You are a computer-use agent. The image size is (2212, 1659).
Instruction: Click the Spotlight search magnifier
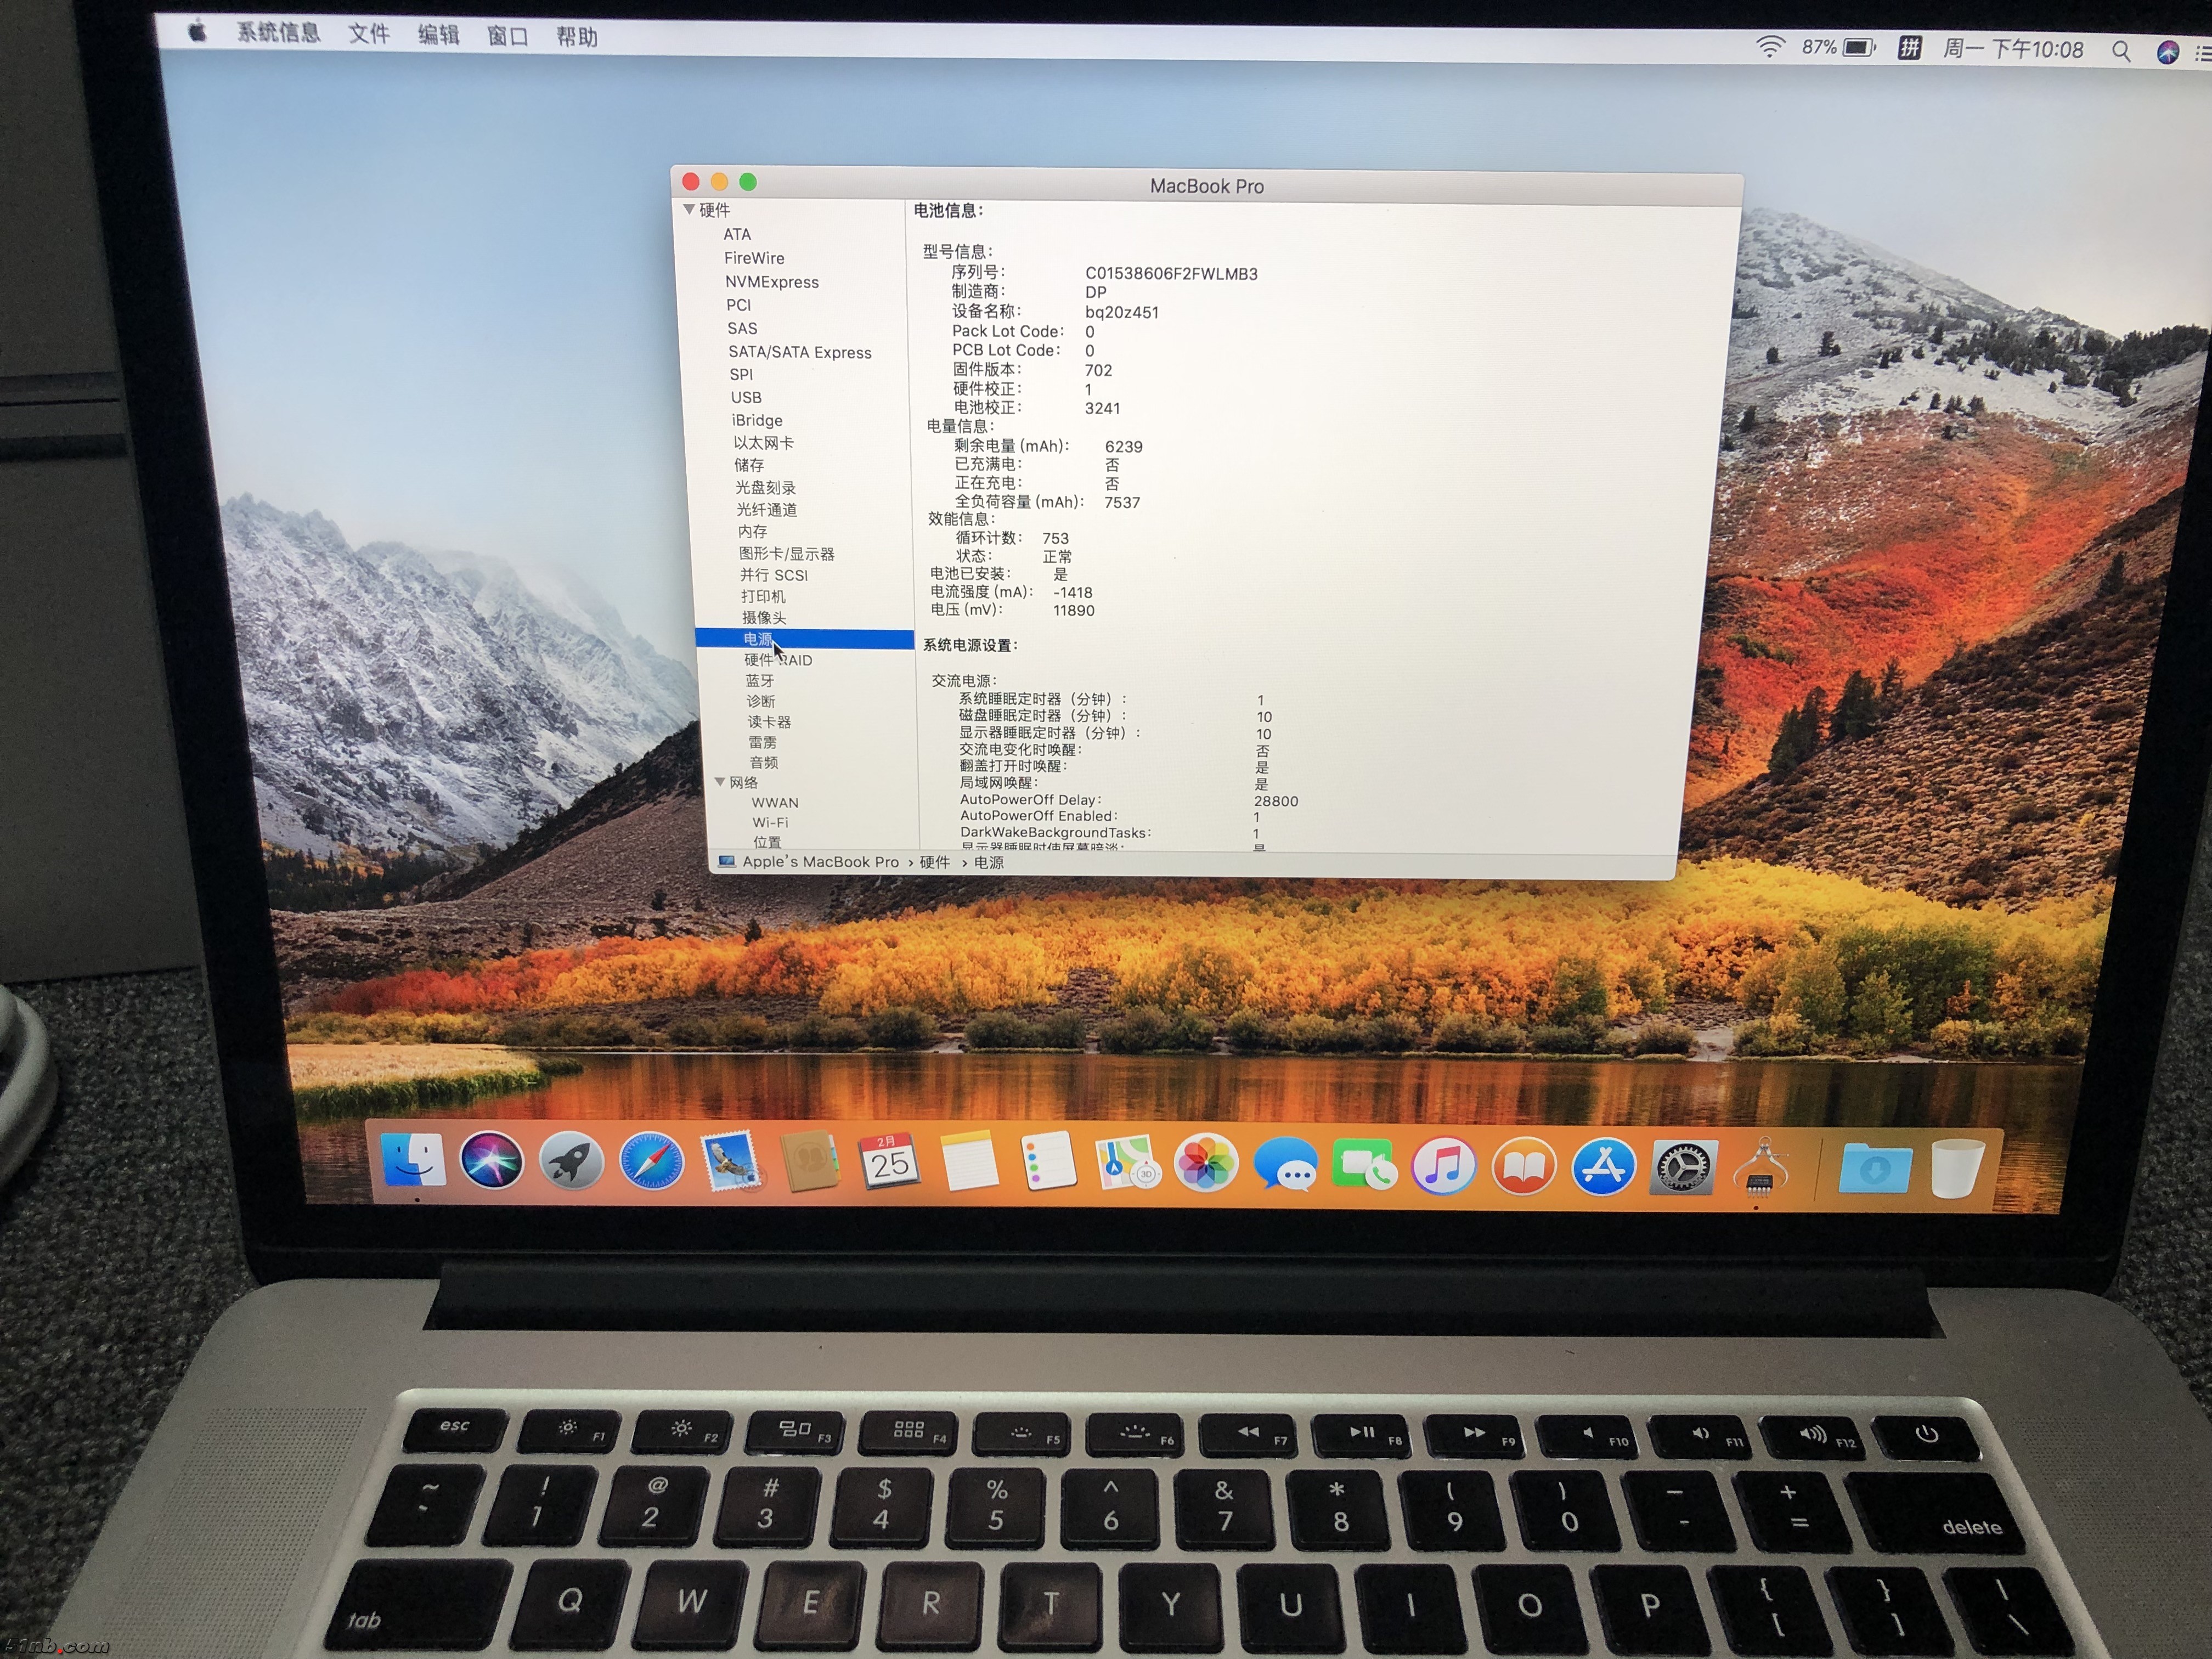coord(2120,51)
